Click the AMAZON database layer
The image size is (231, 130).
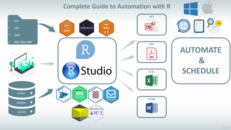click(x=22, y=112)
